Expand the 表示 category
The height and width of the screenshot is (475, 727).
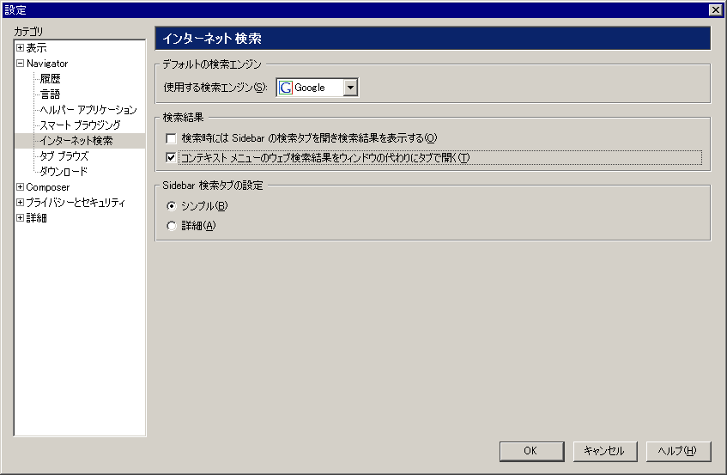click(x=20, y=48)
